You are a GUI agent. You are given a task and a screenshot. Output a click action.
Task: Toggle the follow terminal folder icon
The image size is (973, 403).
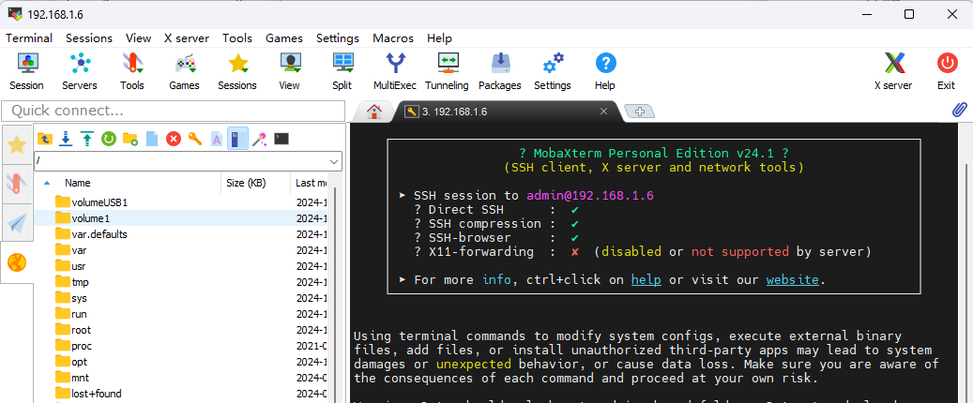[237, 138]
